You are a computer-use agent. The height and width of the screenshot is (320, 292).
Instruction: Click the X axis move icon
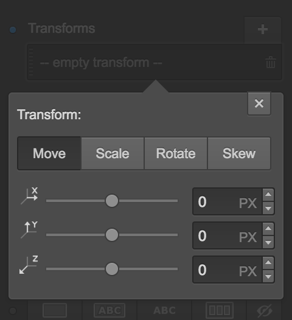[x=29, y=196]
